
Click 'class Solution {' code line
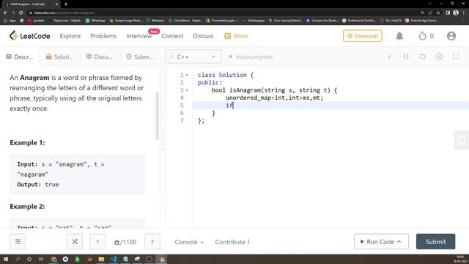(x=226, y=75)
